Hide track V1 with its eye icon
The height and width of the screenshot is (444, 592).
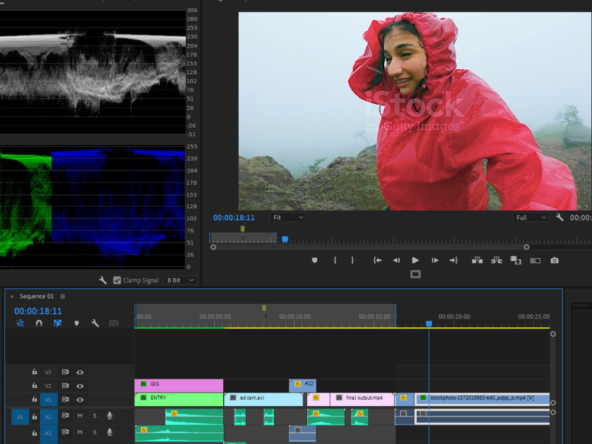[x=80, y=400]
